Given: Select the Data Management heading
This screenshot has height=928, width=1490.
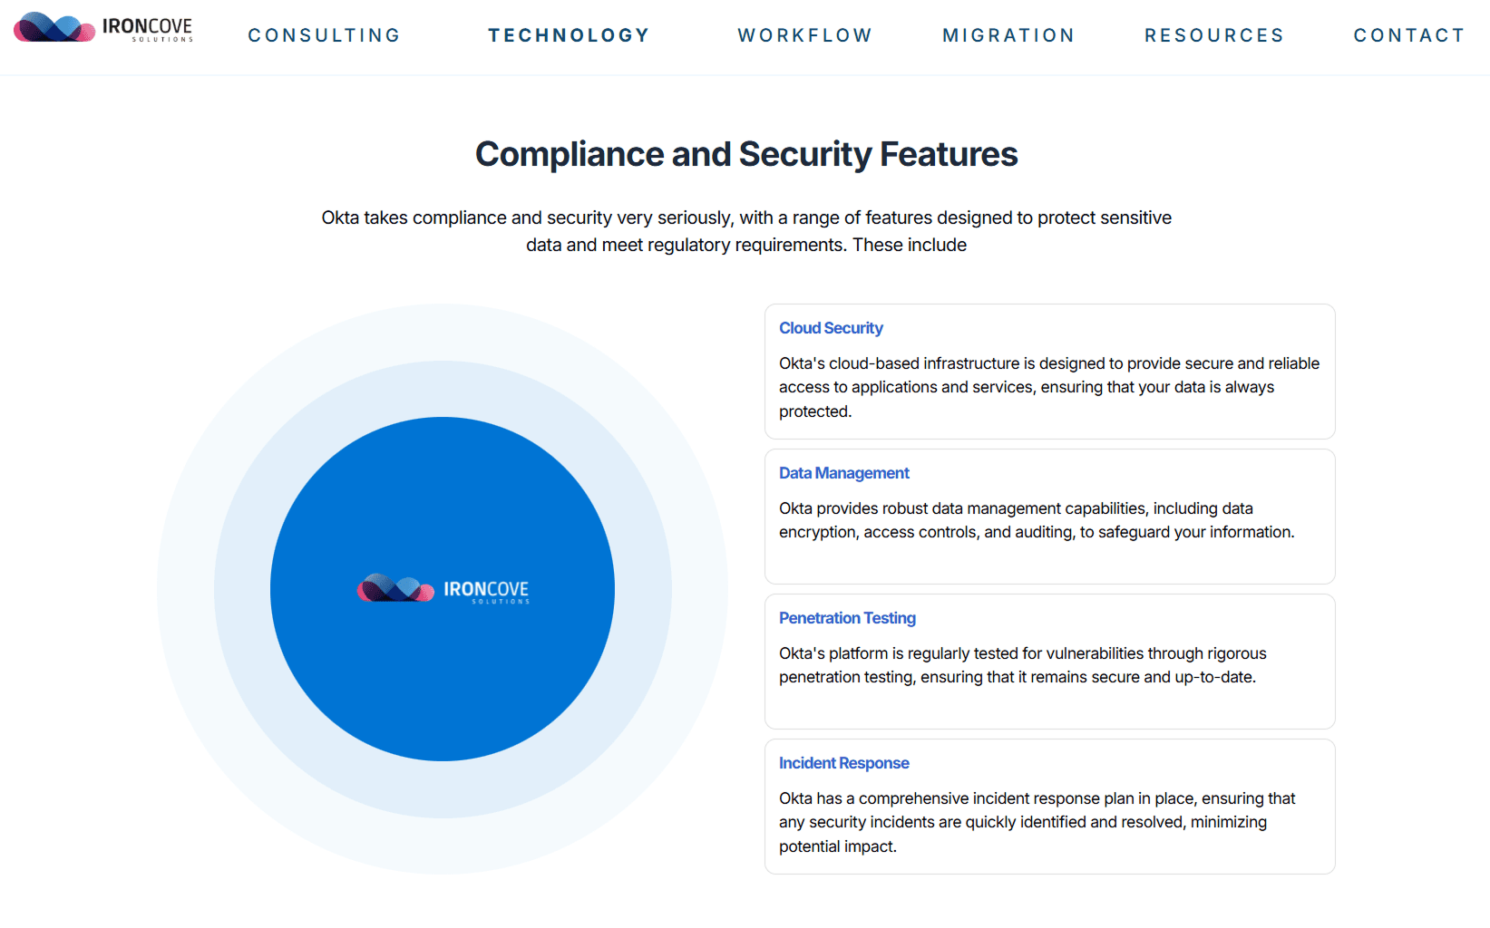Looking at the screenshot, I should pyautogui.click(x=843, y=473).
